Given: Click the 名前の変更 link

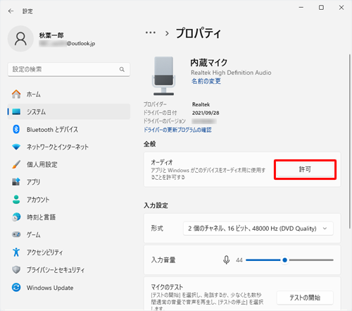Looking at the screenshot, I should (x=206, y=81).
